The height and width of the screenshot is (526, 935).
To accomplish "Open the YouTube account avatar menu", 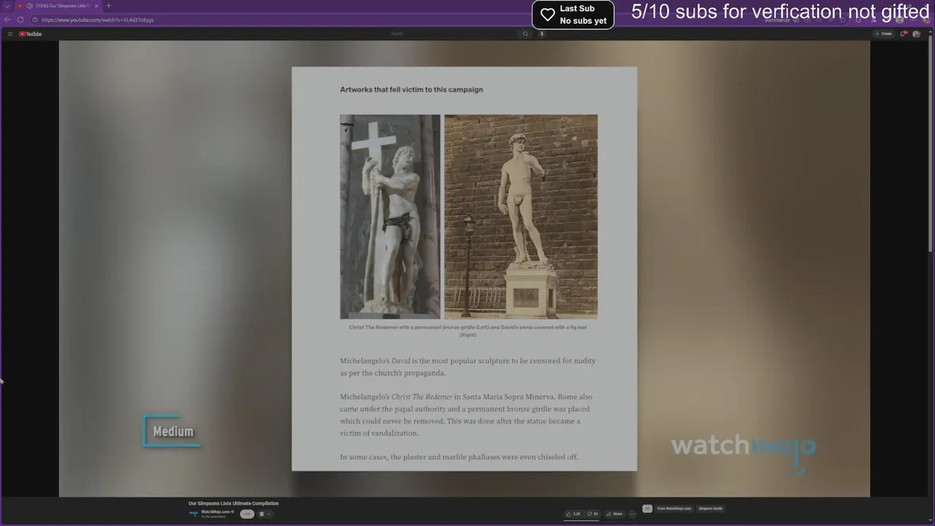I will pos(916,34).
